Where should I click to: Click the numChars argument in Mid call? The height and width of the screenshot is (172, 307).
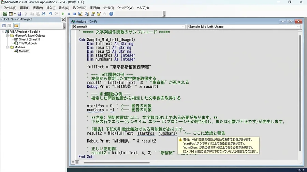coord(167,133)
